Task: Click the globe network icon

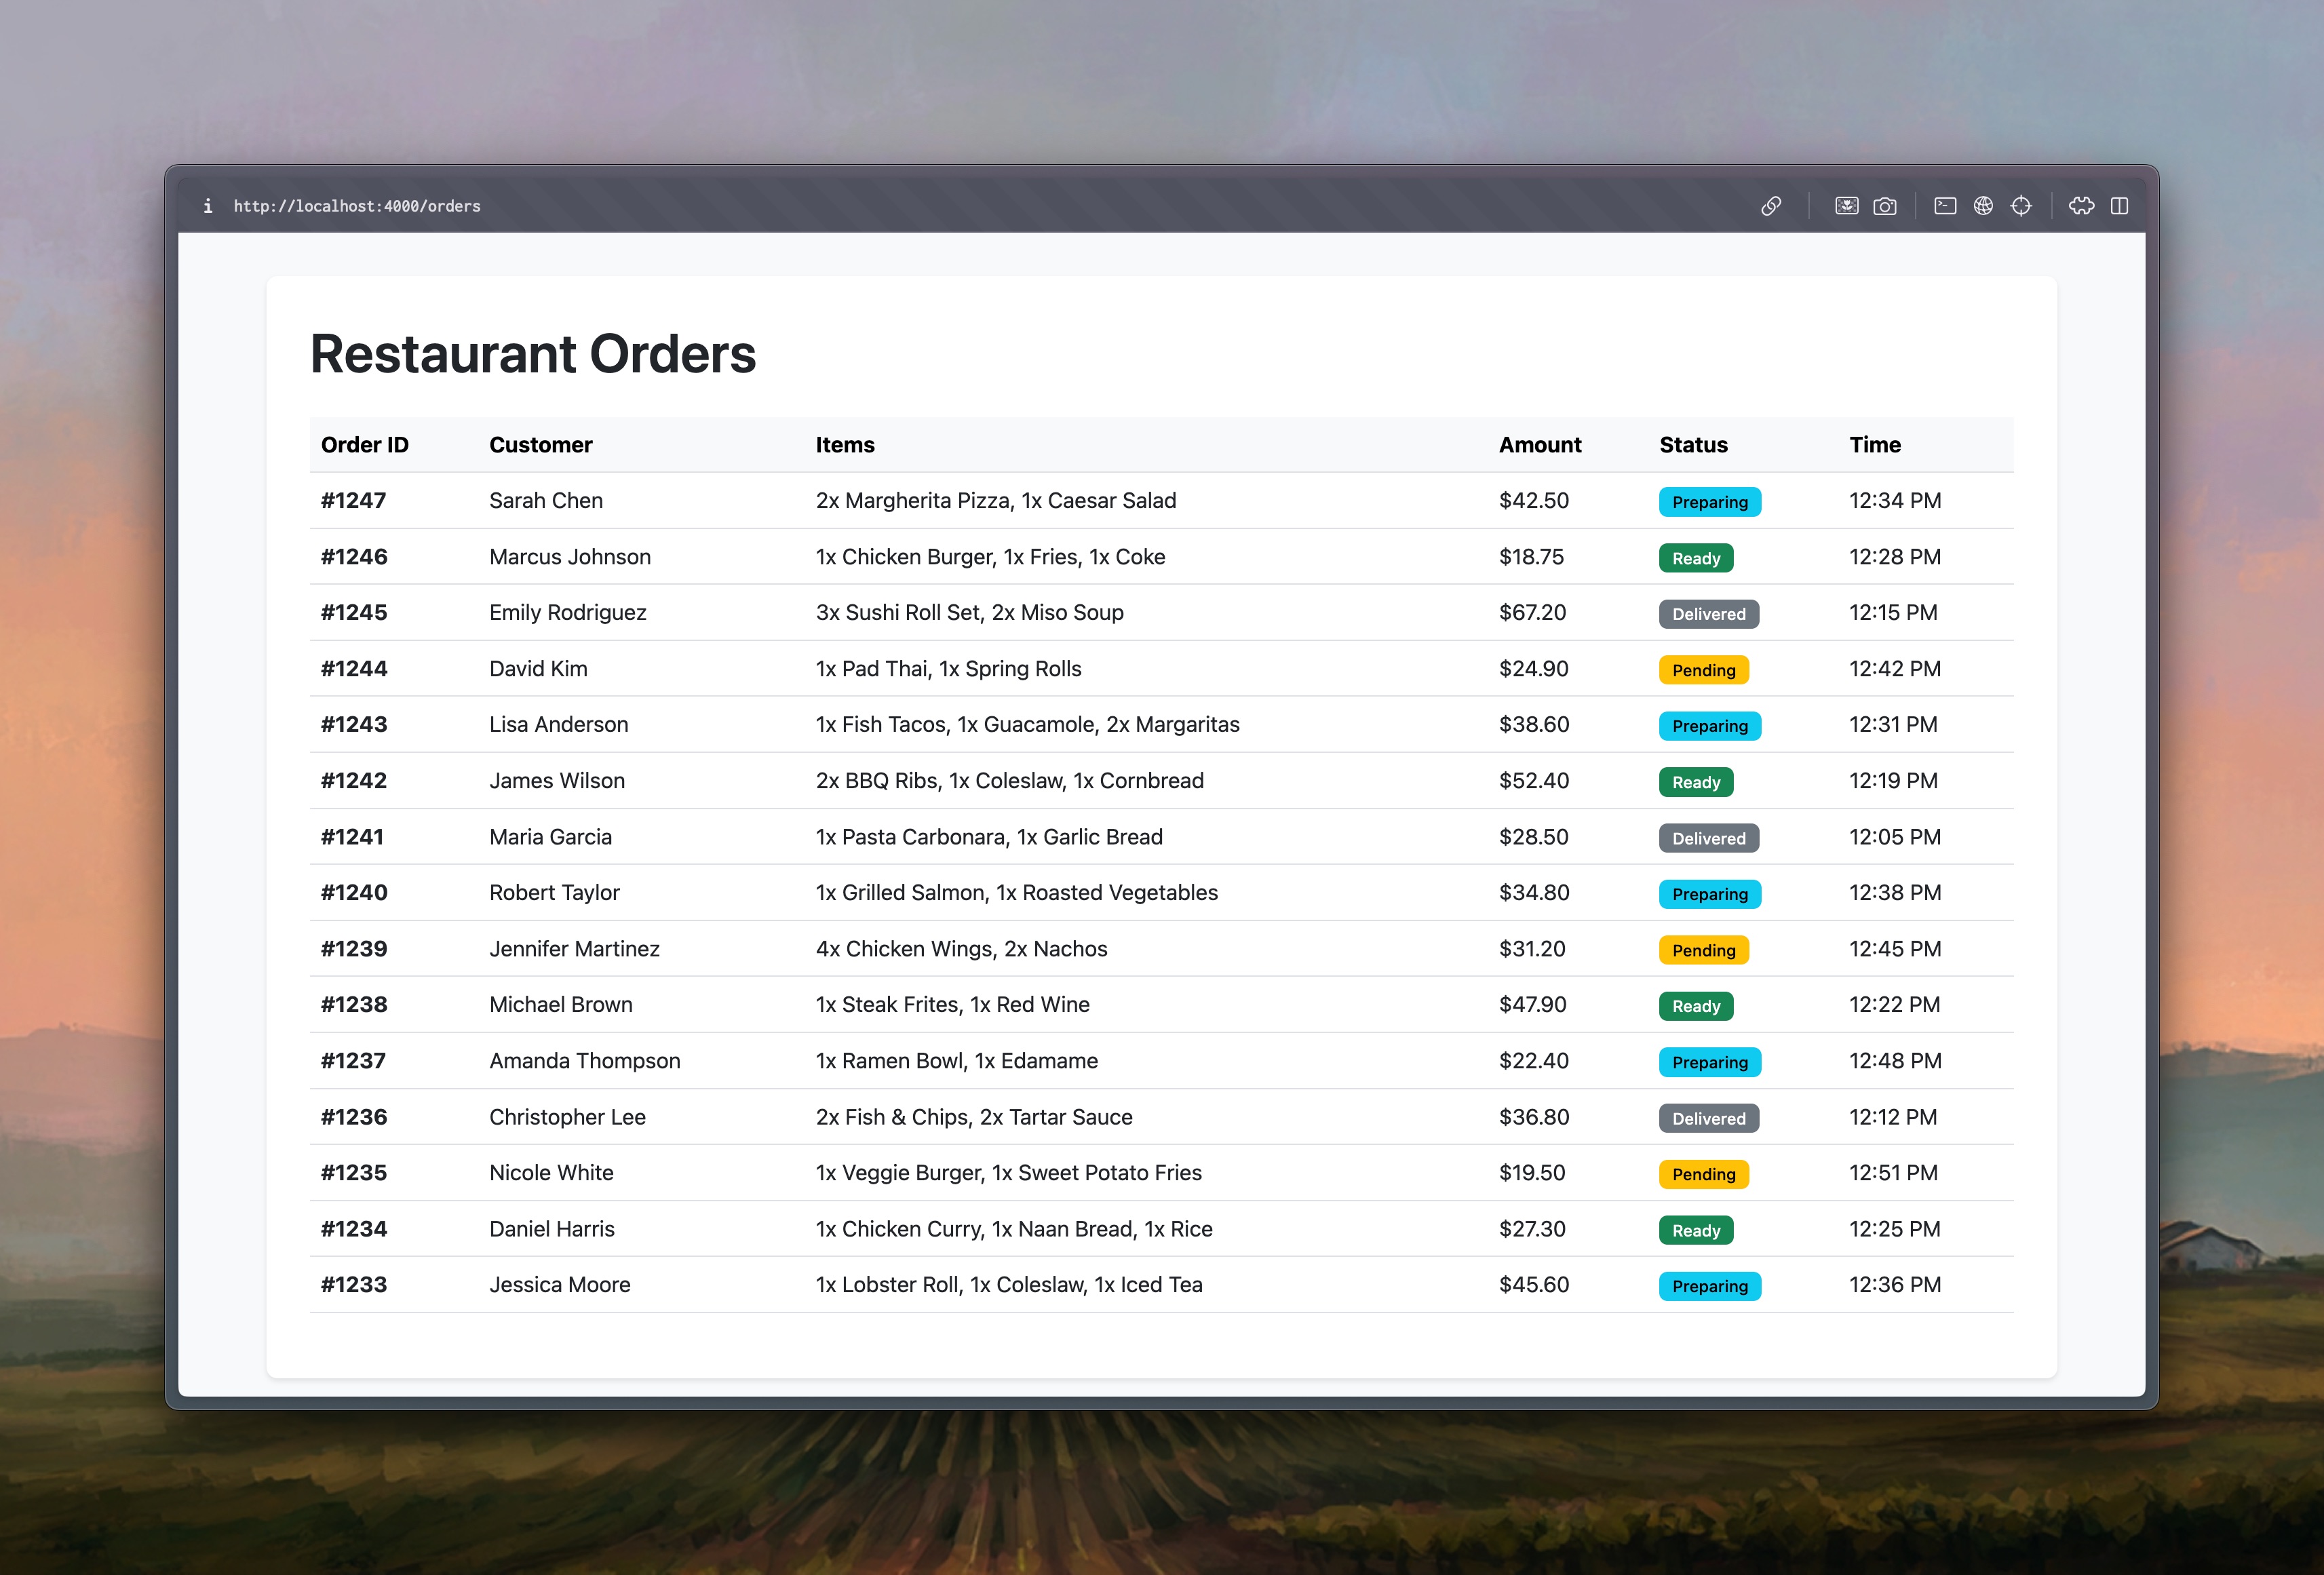Action: coord(1984,206)
